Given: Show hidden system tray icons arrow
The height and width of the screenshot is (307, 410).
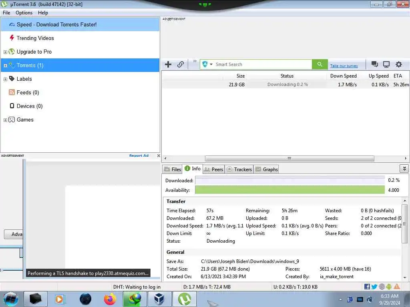Looking at the screenshot, I should [x=340, y=299].
